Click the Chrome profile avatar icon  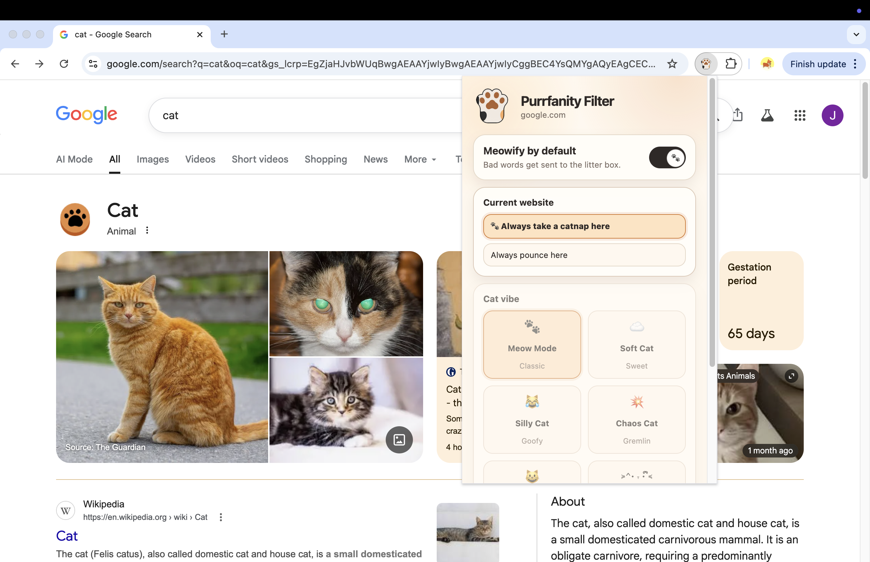pyautogui.click(x=767, y=64)
